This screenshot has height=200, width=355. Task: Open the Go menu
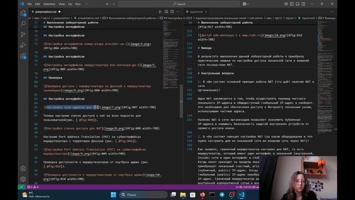tap(70, 4)
